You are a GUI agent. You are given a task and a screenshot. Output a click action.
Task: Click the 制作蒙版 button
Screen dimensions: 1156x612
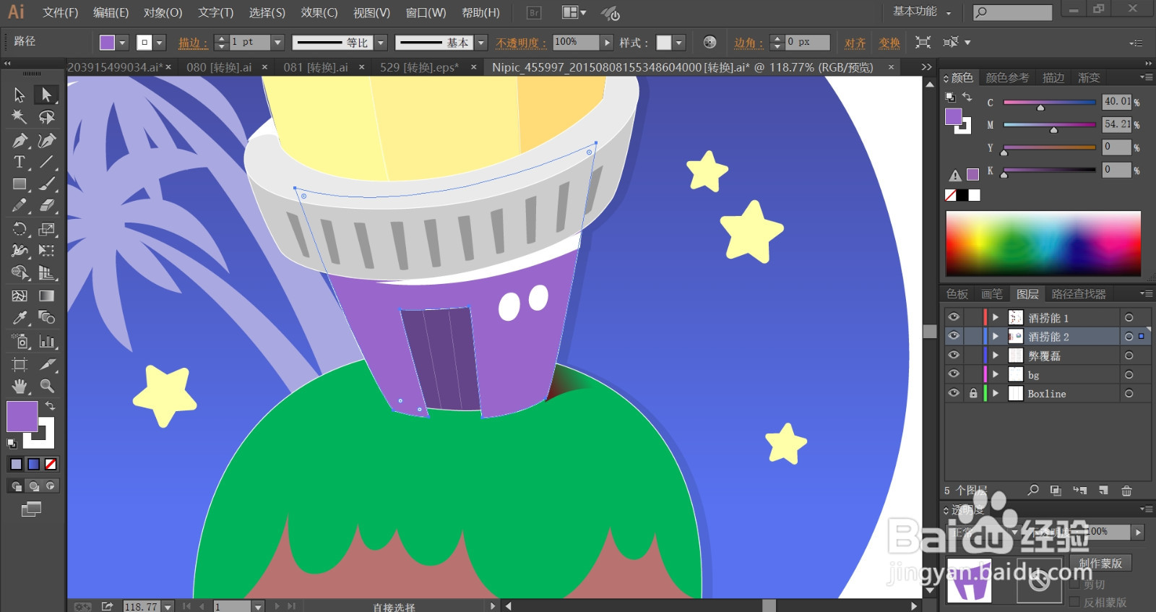pyautogui.click(x=1100, y=563)
